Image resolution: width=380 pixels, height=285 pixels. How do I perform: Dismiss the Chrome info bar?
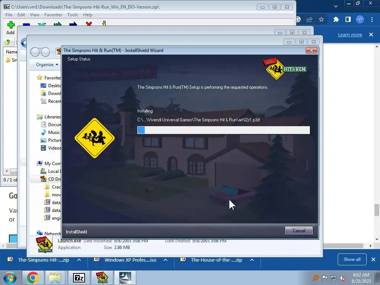pos(371,35)
